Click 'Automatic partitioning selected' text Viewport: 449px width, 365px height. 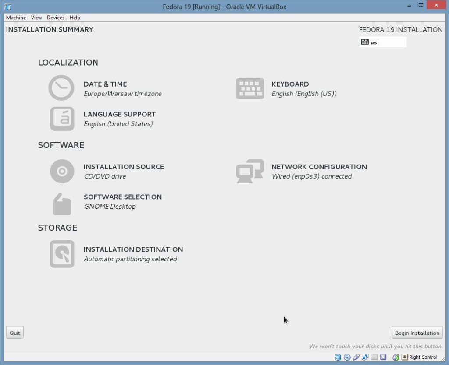point(130,259)
